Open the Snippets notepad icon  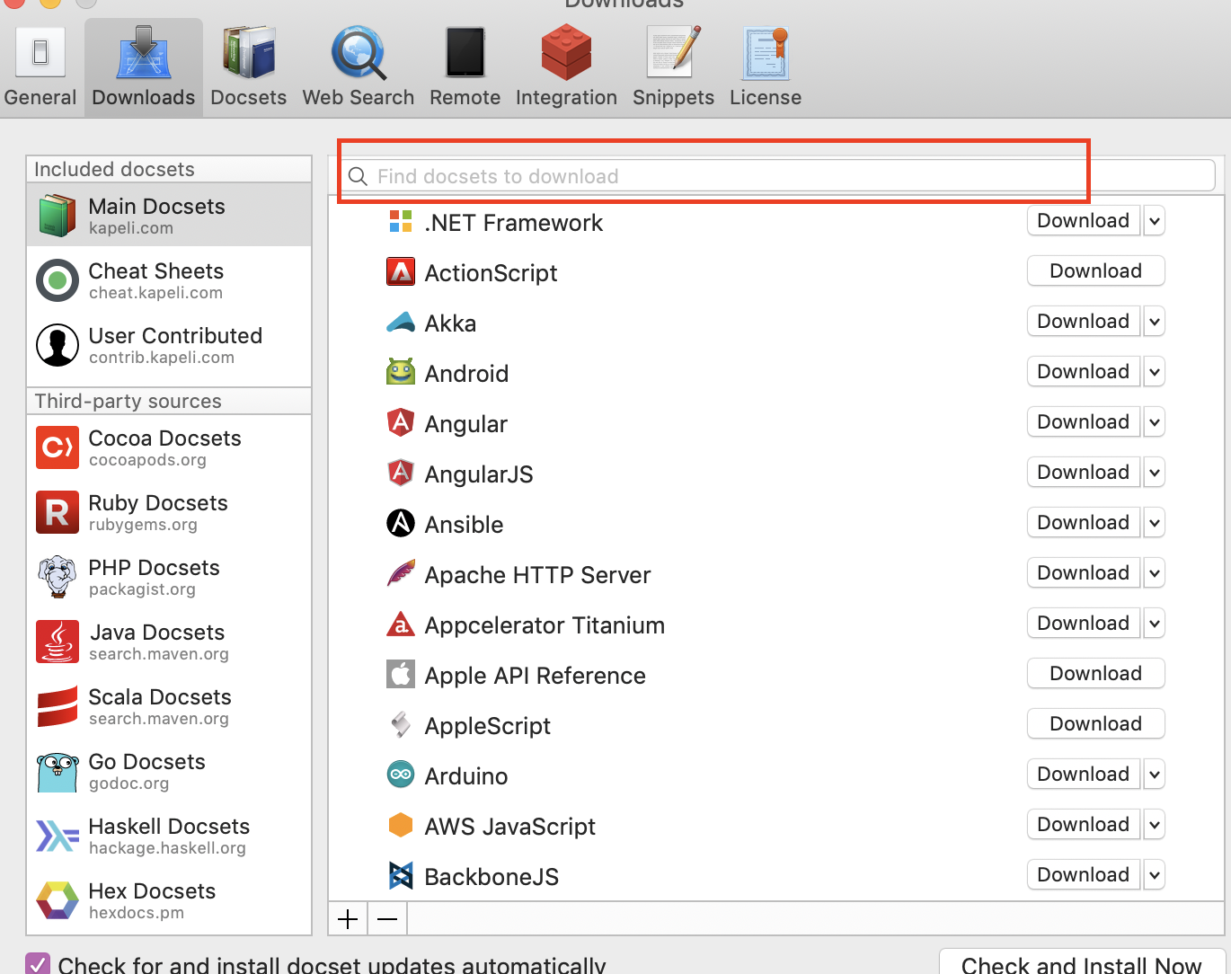[x=674, y=53]
